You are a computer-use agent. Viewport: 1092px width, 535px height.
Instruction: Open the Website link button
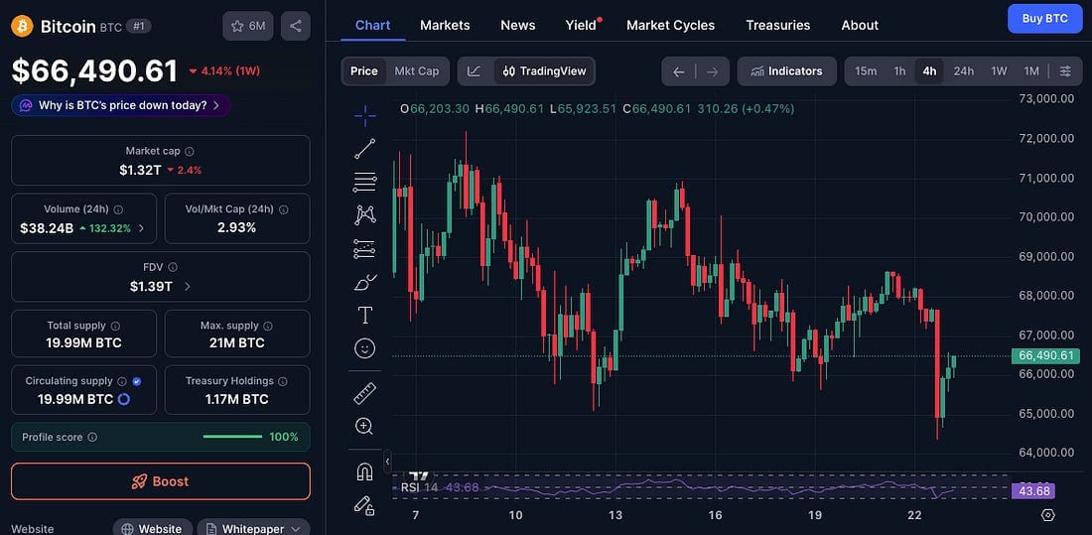153,528
